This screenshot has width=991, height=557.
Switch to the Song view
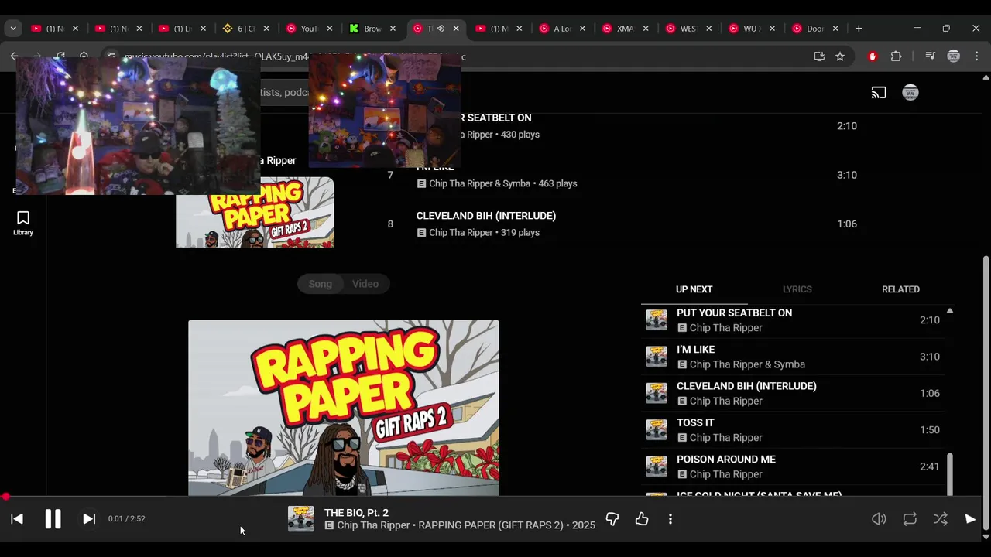tap(321, 284)
